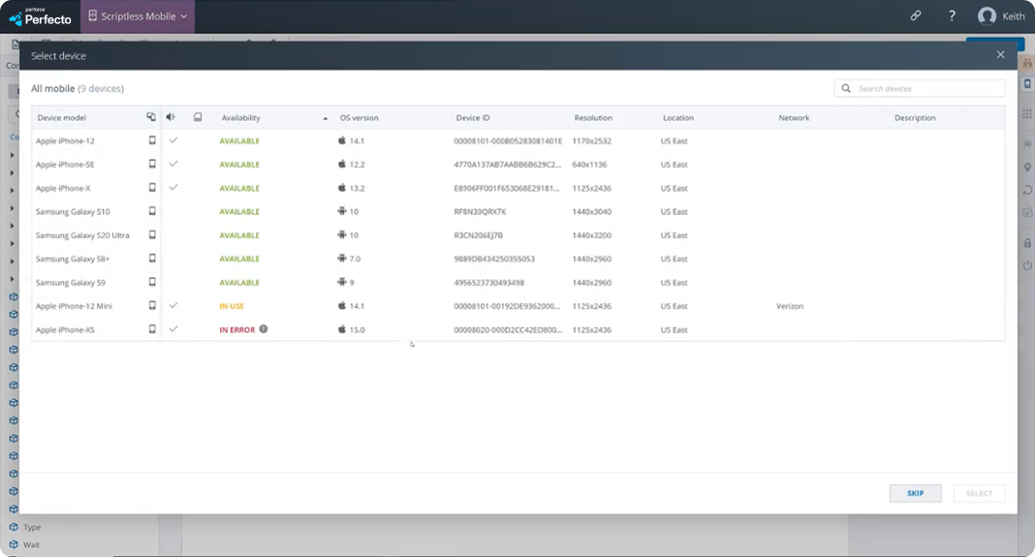
Task: Toggle the Availability sort arrow
Action: click(326, 118)
